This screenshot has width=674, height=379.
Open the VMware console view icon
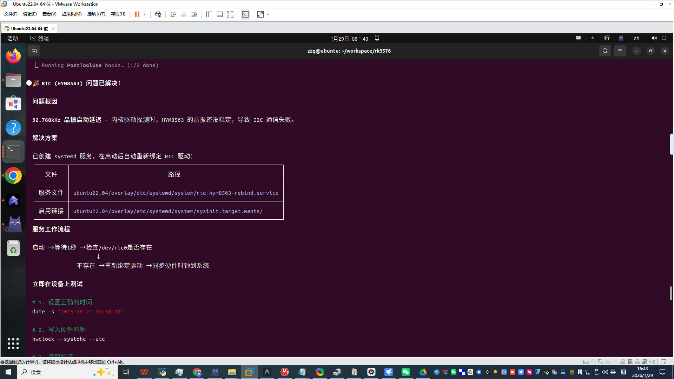245,14
